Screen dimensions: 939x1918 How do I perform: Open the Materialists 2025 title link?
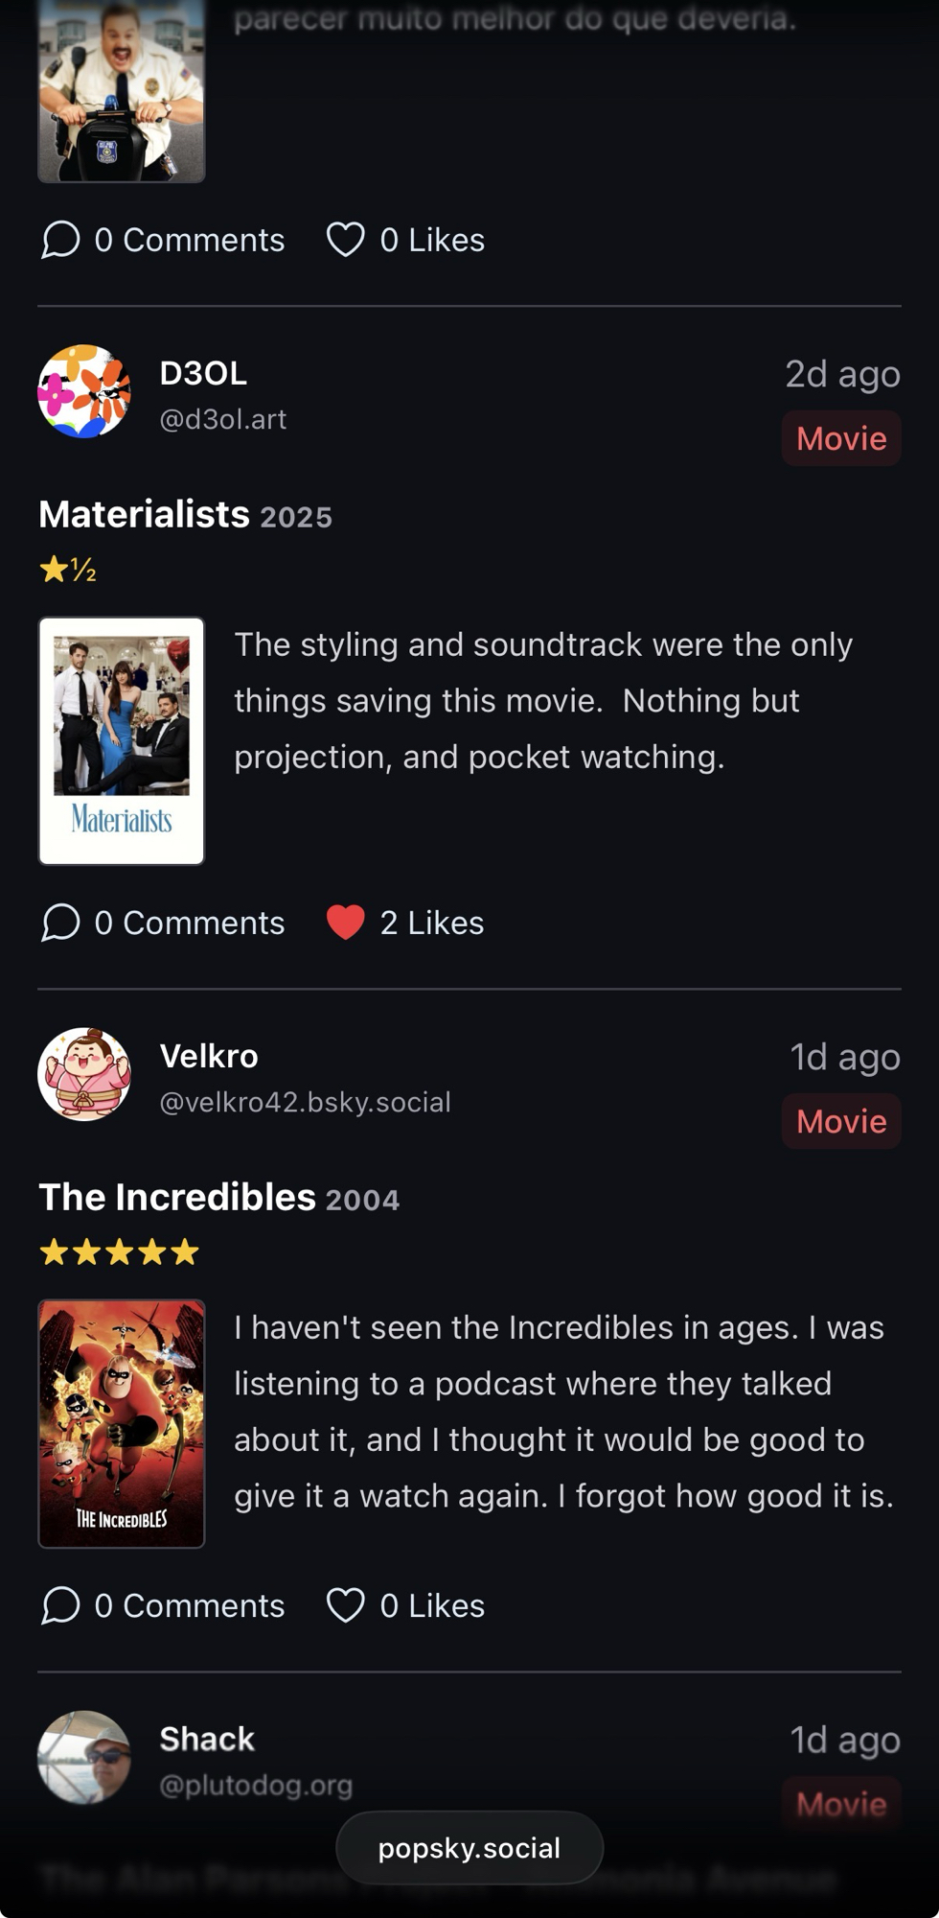coord(144,515)
